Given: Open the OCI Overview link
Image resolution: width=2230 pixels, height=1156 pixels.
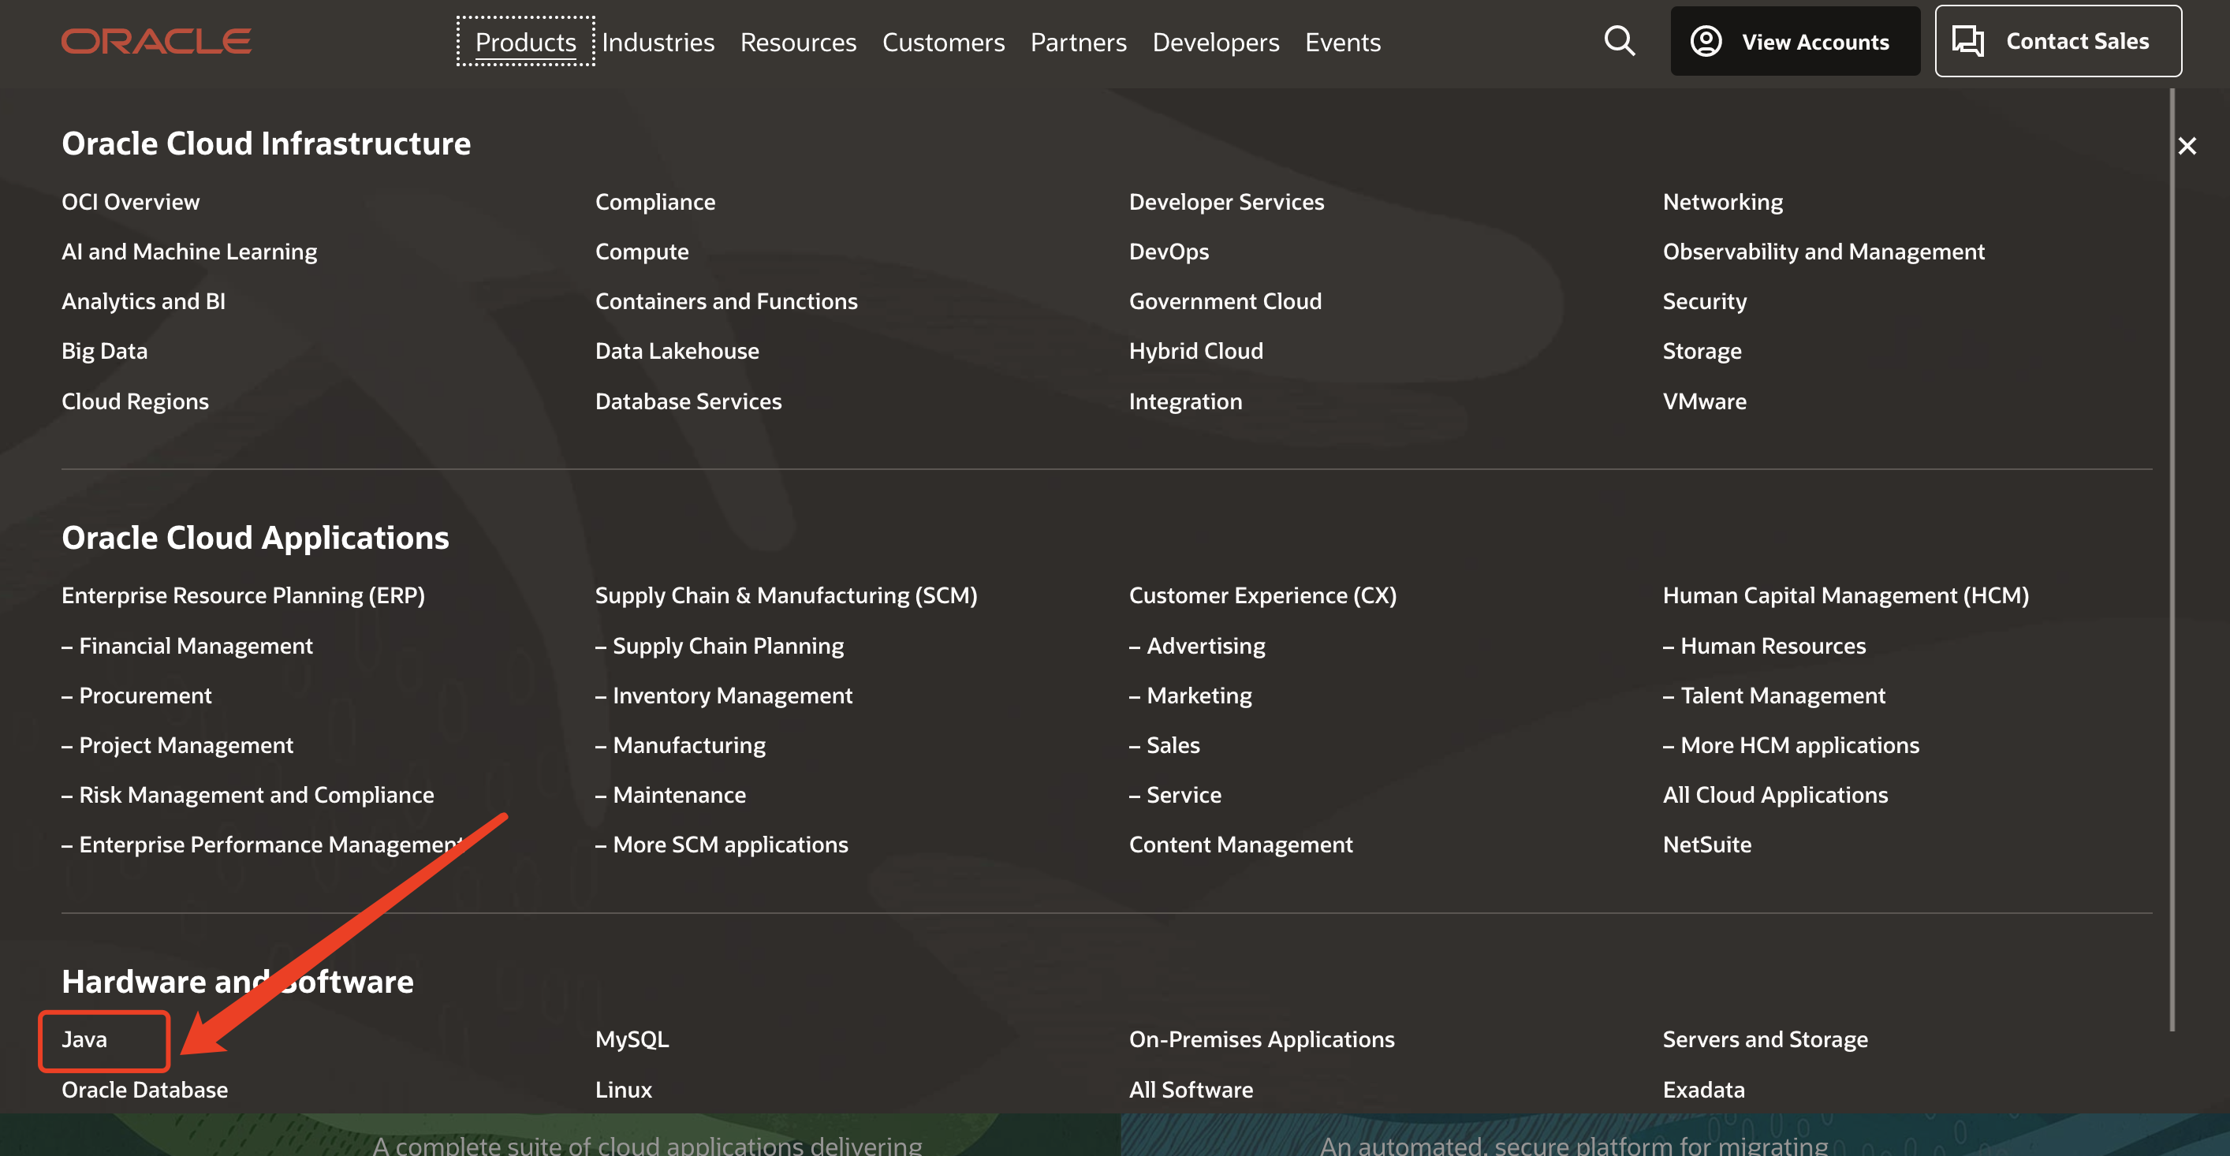Looking at the screenshot, I should click(x=131, y=202).
